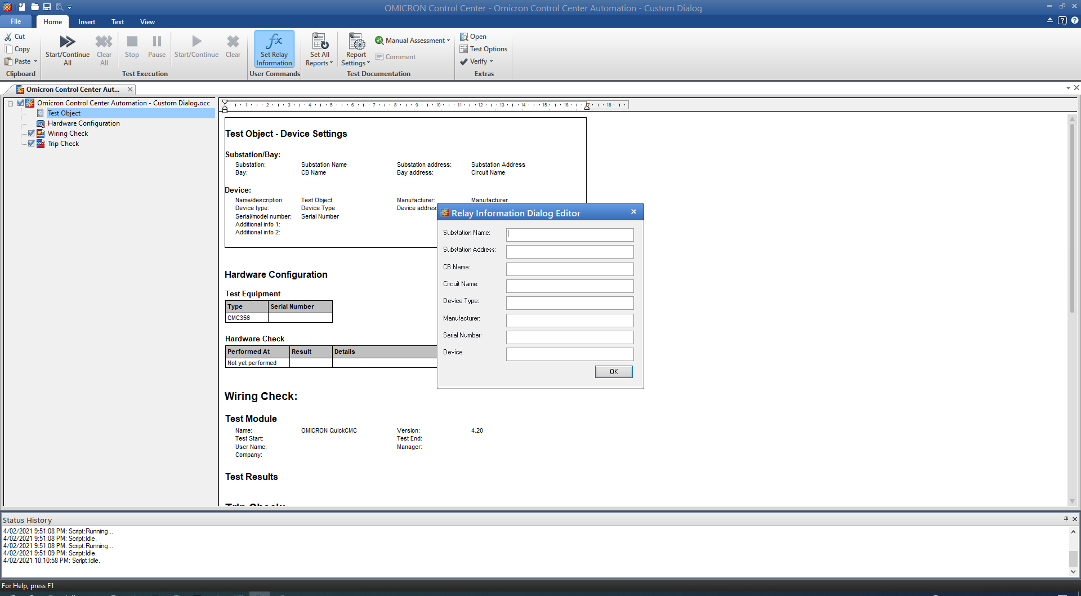Click the Device input field
This screenshot has width=1081, height=596.
pyautogui.click(x=570, y=354)
